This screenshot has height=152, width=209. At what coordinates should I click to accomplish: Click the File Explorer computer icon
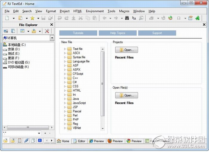tap(6, 31)
